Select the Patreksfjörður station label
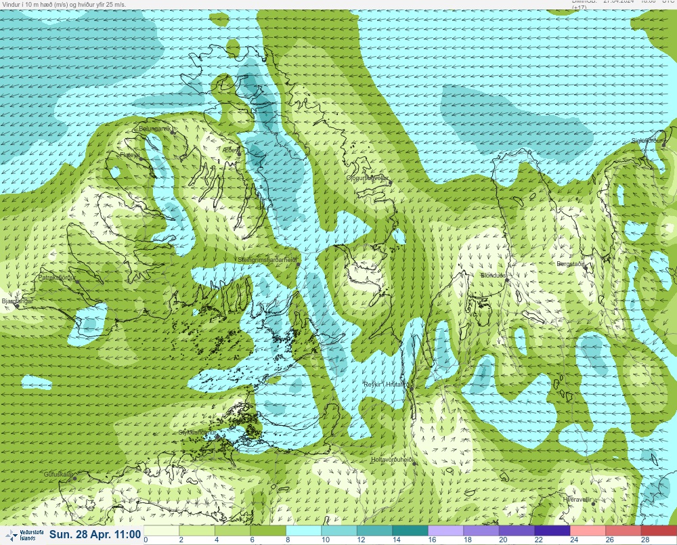The image size is (677, 545). [x=57, y=278]
